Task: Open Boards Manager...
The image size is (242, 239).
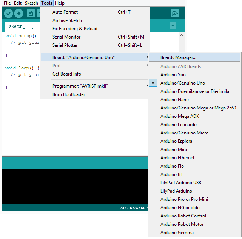Action: [194, 57]
